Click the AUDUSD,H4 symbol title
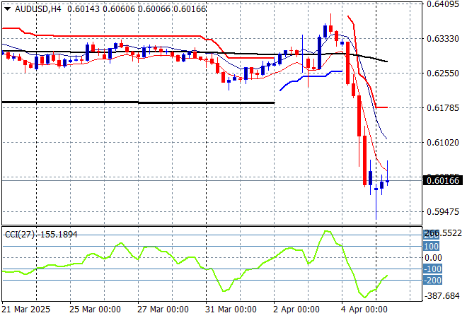467x318 pixels. point(38,9)
